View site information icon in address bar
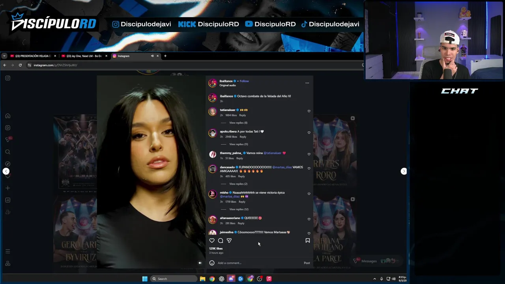This screenshot has height=284, width=505. point(29,65)
